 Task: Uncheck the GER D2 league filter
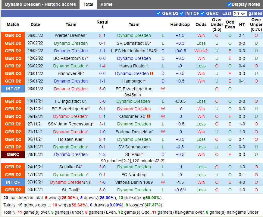point(158,14)
